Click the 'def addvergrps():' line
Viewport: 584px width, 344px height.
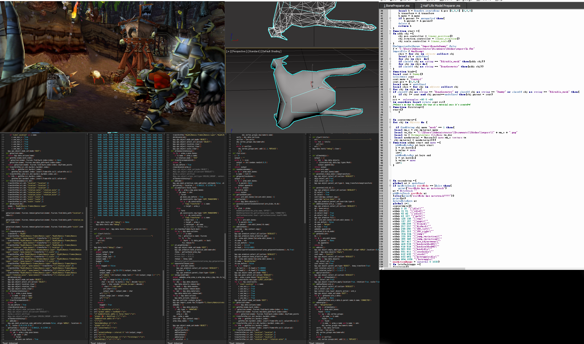coord(321,302)
